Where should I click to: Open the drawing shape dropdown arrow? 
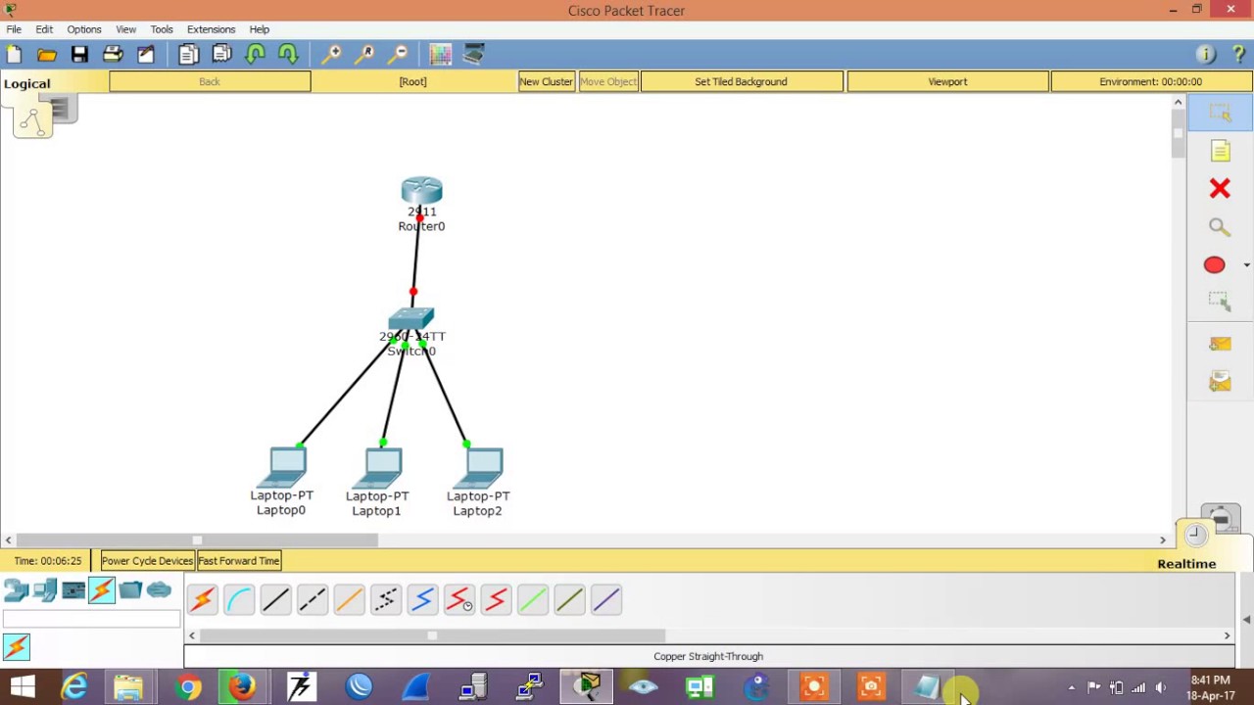(1246, 264)
